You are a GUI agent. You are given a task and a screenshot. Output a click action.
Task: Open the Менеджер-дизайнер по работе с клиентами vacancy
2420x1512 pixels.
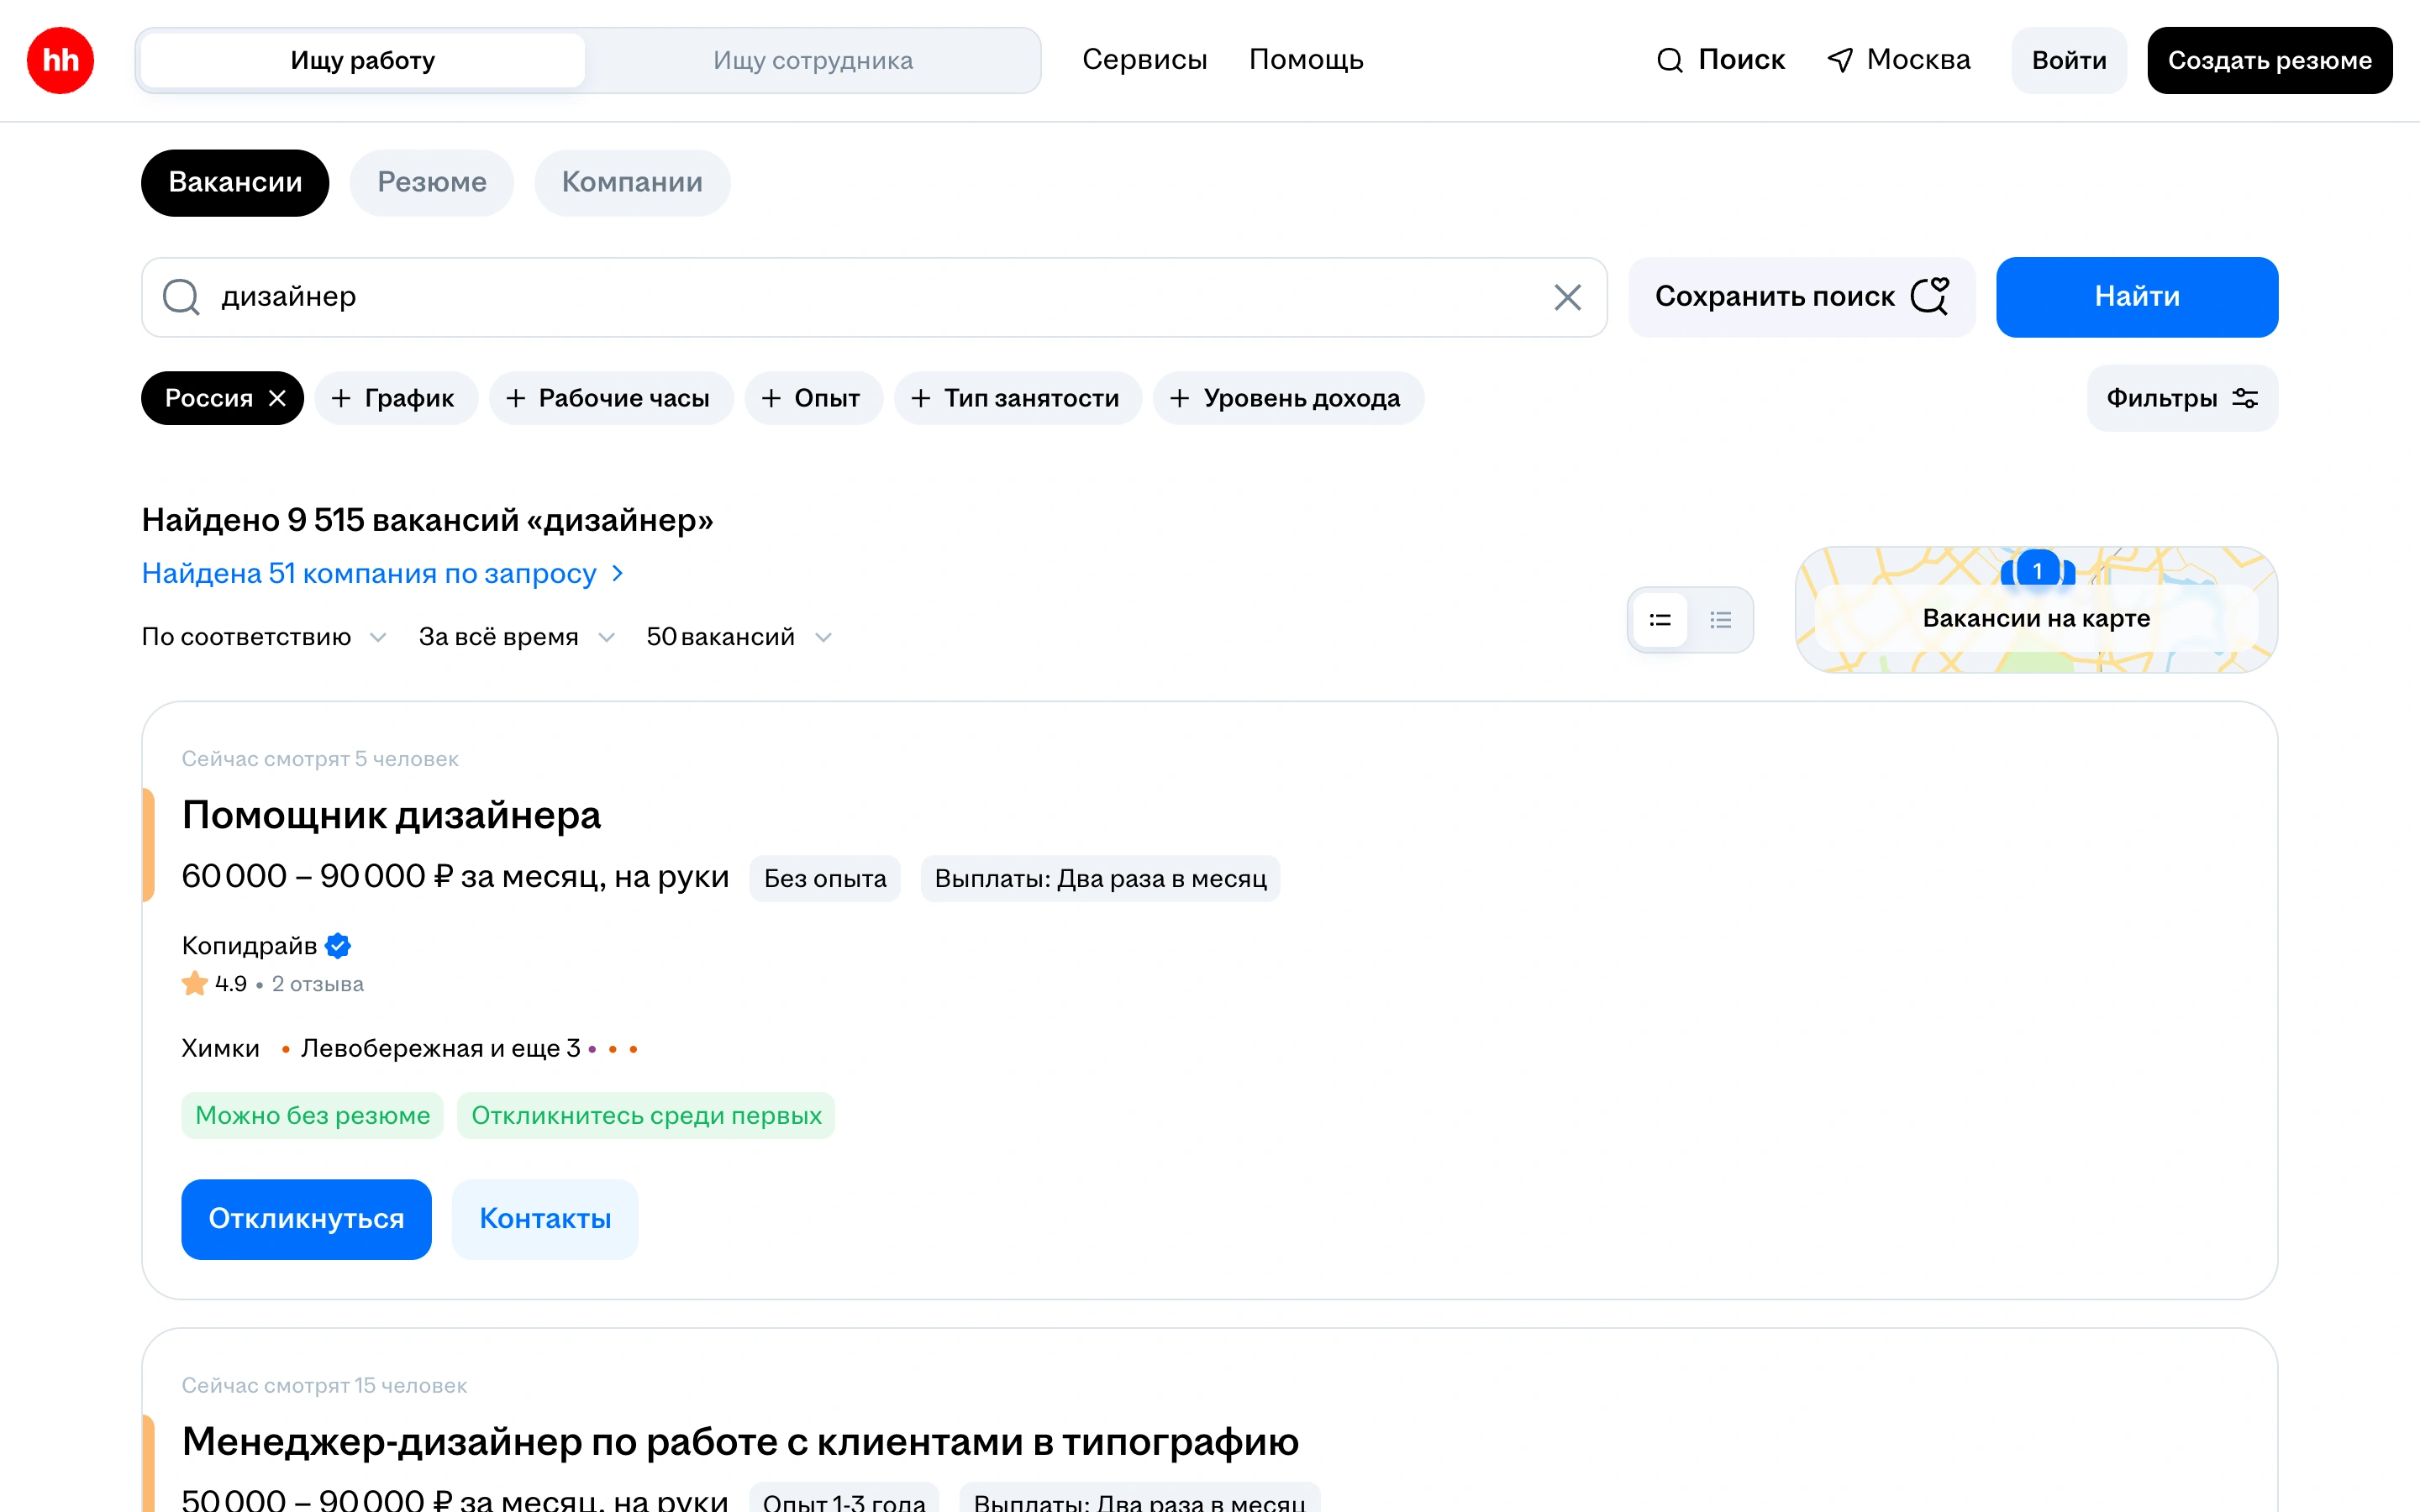[x=740, y=1441]
